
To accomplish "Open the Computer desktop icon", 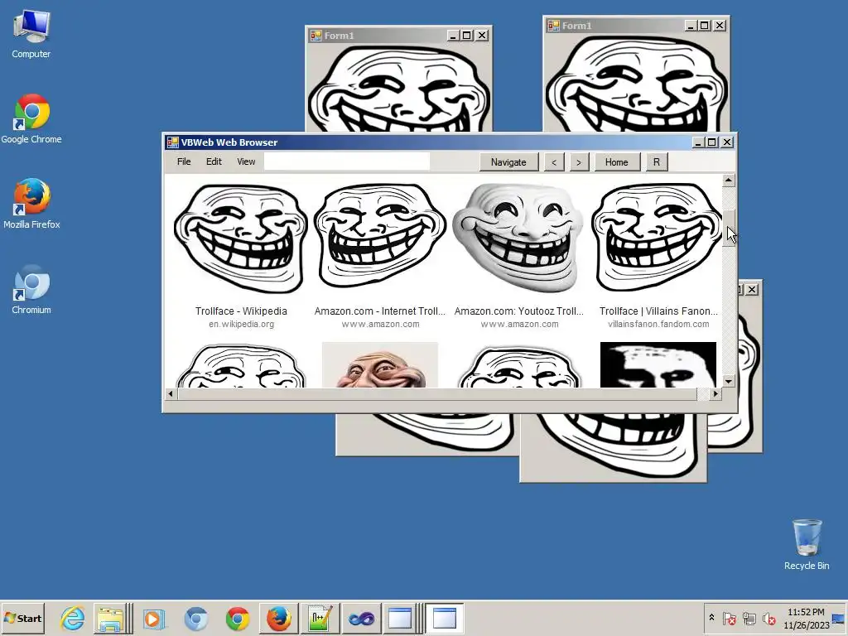I will click(x=31, y=33).
